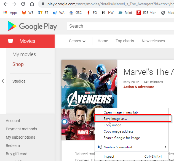Click the browser forward arrow
Image resolution: width=174 pixels, height=161 pixels.
pos(14,4)
